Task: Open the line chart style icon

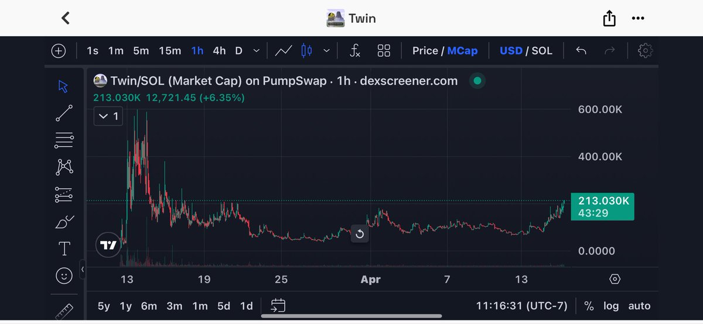Action: pos(284,51)
